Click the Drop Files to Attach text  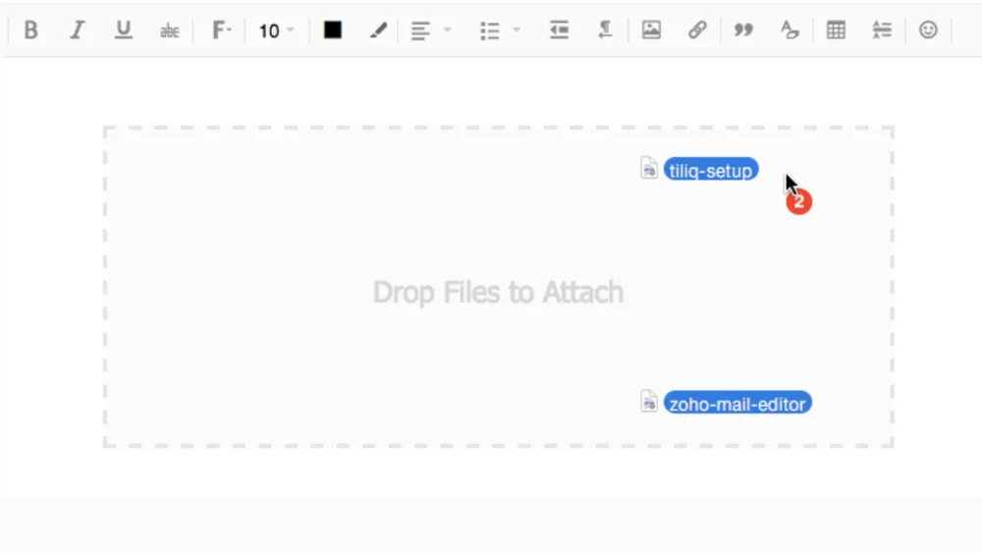[x=498, y=292]
